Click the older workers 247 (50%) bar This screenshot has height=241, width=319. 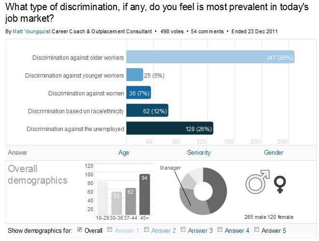pos(210,57)
